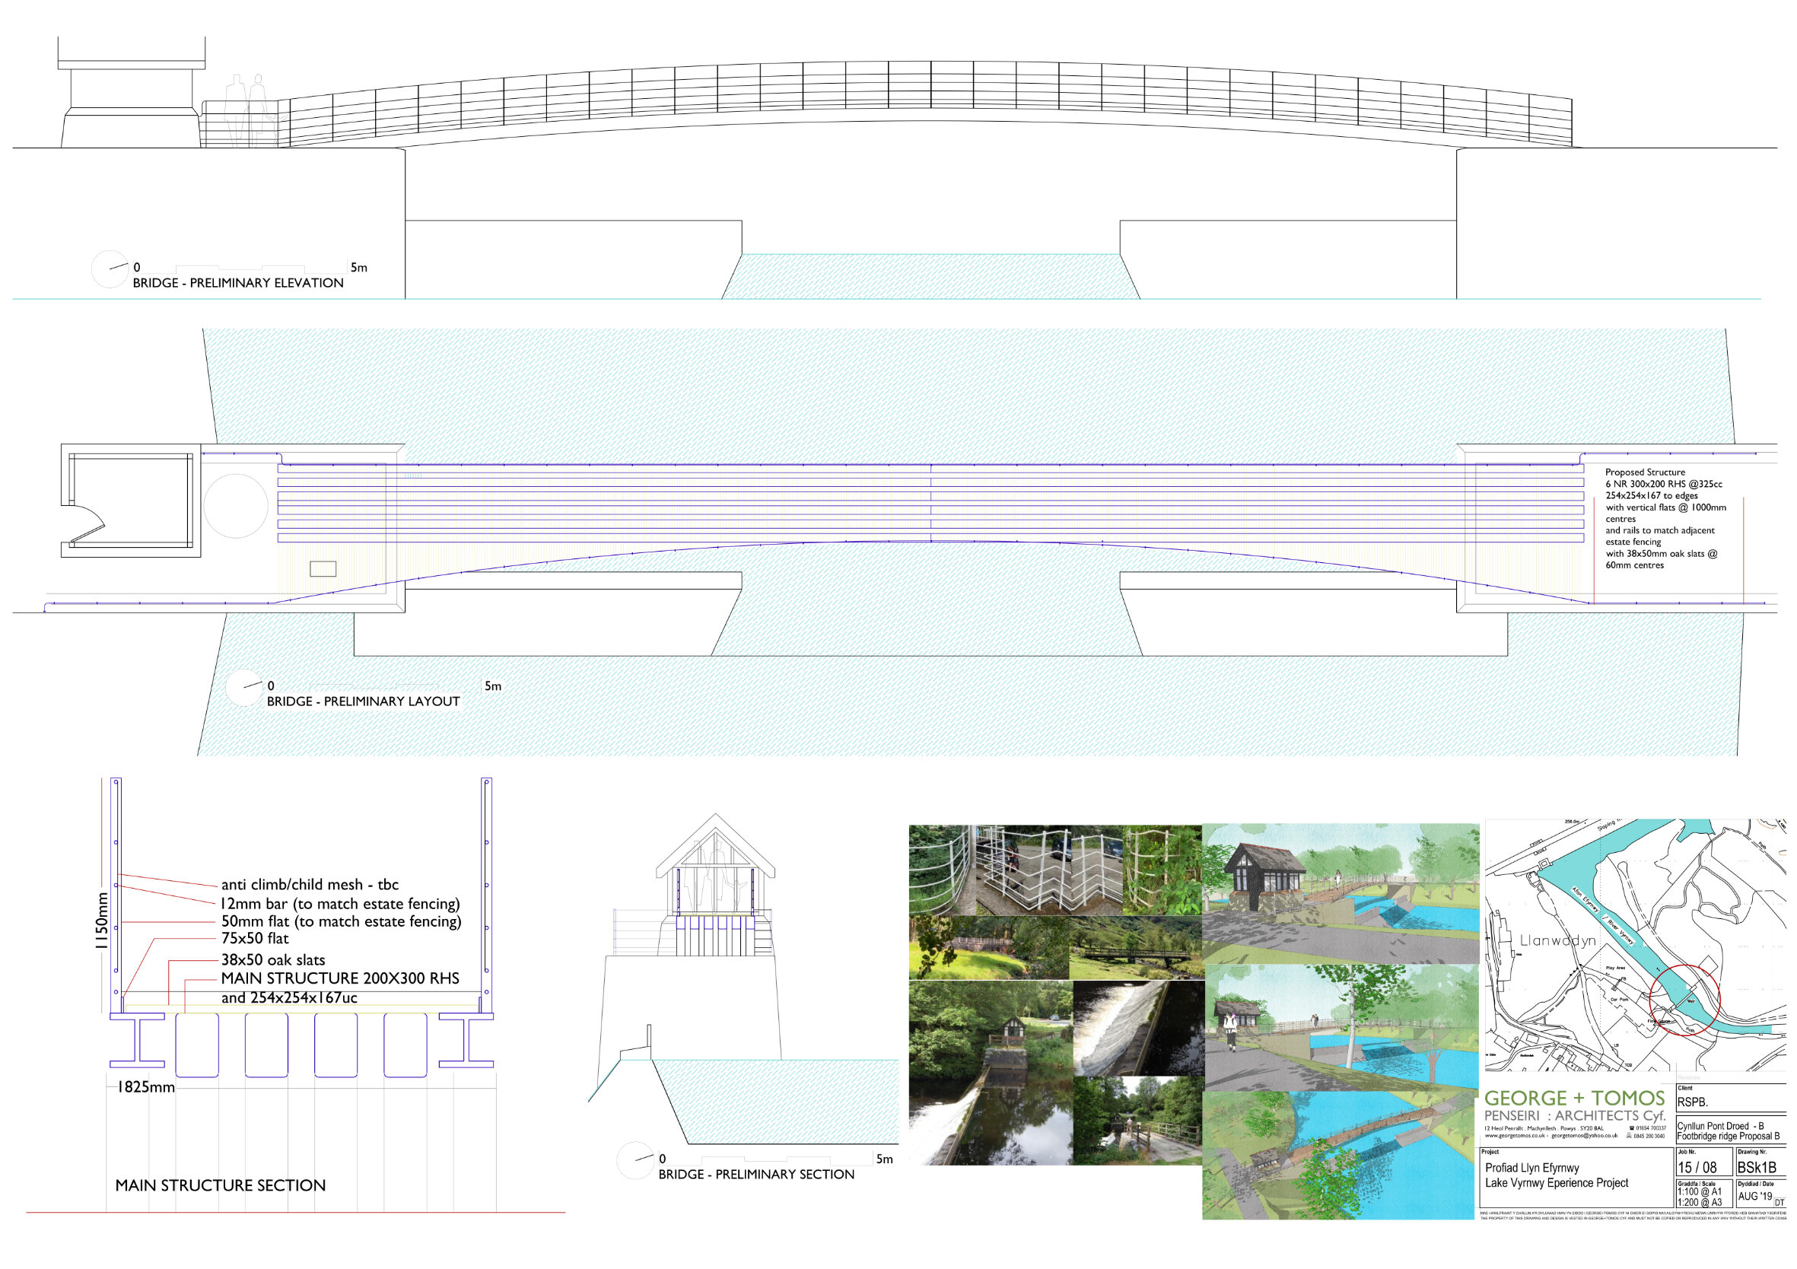Click the north arrow beside Preliminary Layout
The width and height of the screenshot is (1797, 1269).
(x=243, y=687)
